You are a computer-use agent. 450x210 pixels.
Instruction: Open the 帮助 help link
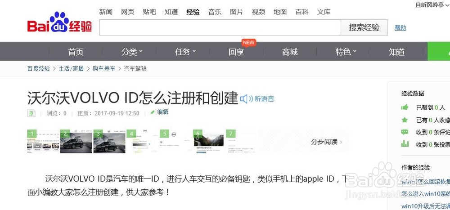400,28
